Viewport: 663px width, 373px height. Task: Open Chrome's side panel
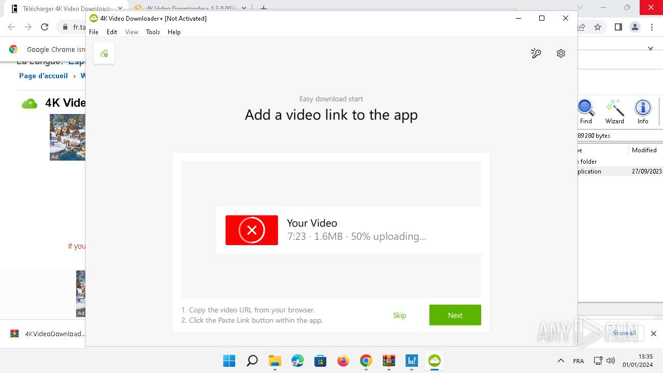point(618,27)
